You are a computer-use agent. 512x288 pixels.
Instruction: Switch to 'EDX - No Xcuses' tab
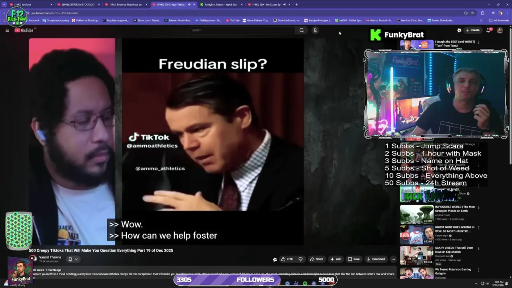(x=268, y=4)
